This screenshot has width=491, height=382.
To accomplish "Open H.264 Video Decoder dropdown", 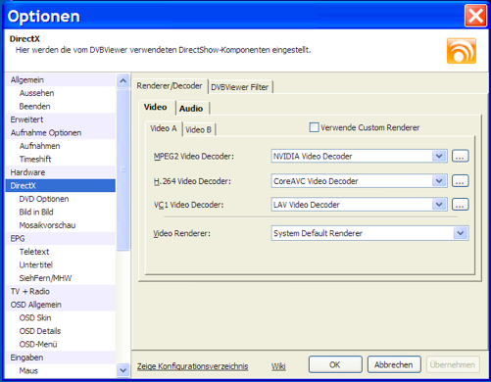I will (439, 180).
